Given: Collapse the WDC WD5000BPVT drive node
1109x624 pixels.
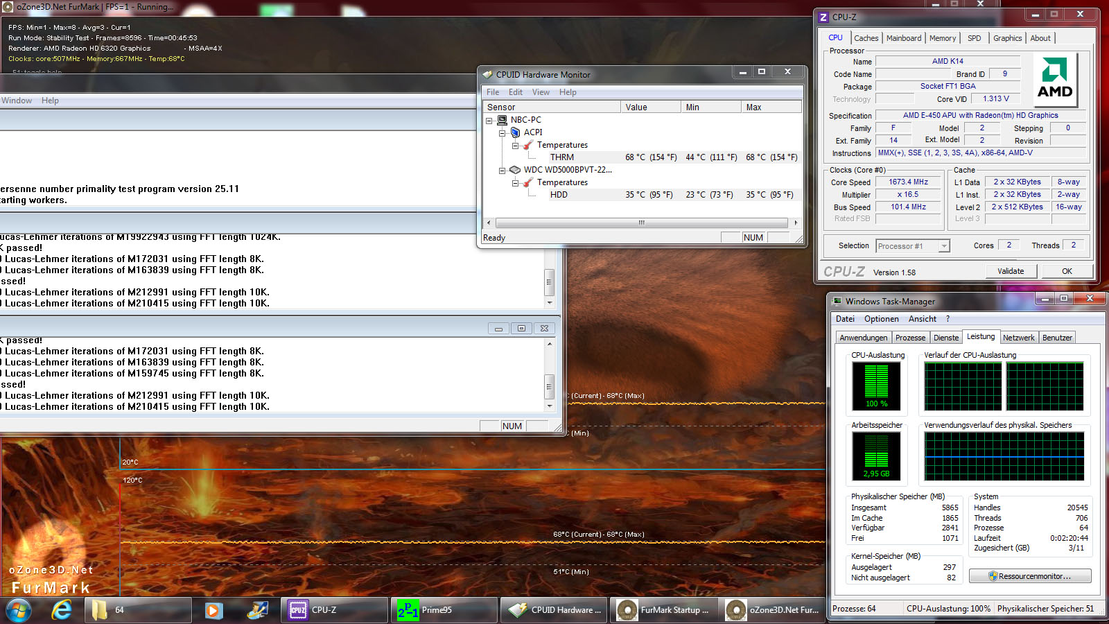Looking at the screenshot, I should [503, 170].
